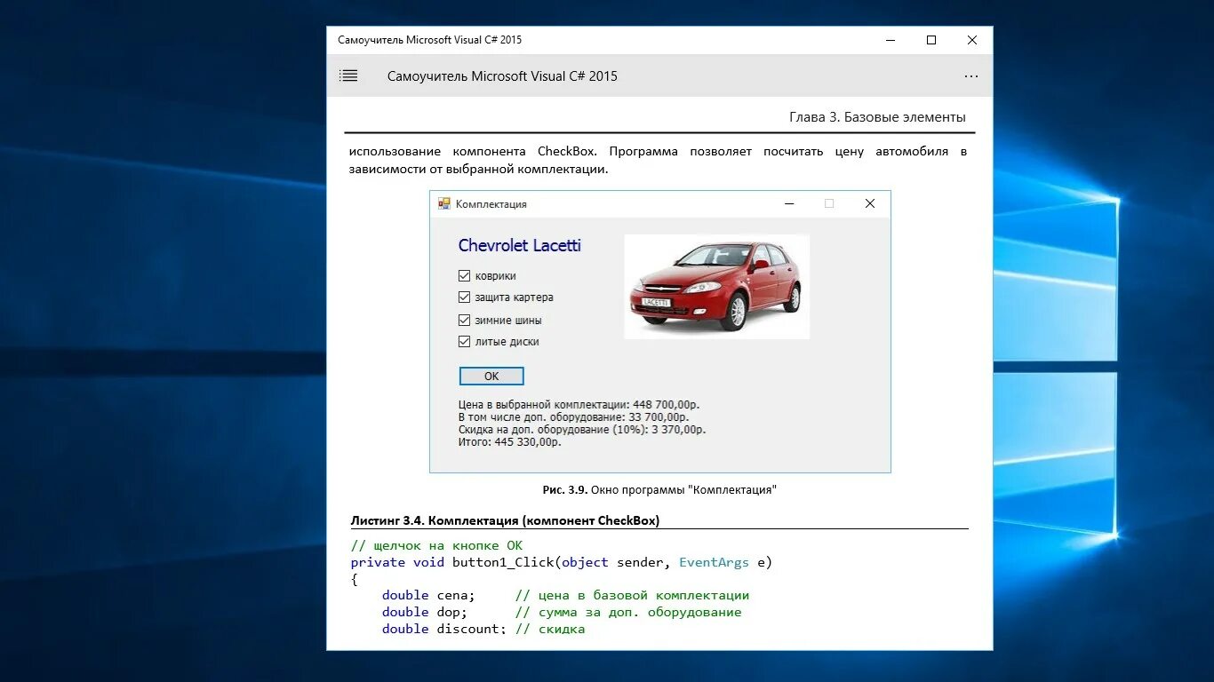Click the Комплектация window app icon

click(444, 203)
